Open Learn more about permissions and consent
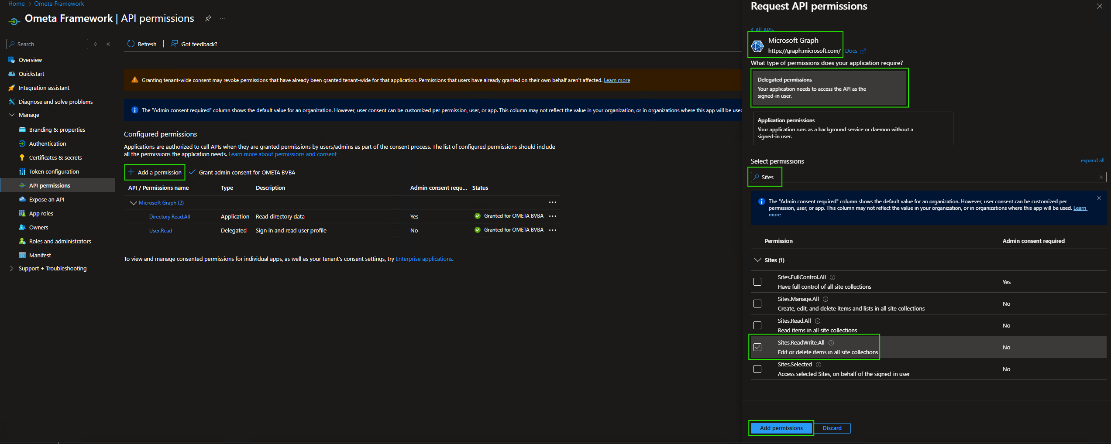The height and width of the screenshot is (444, 1111). [x=282, y=154]
